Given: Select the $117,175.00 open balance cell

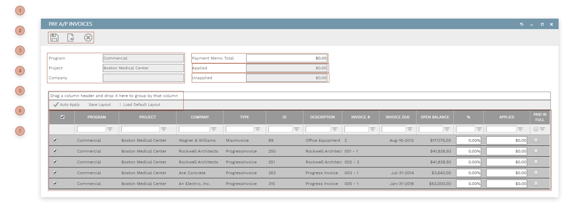Looking at the screenshot, I should click(441, 140).
